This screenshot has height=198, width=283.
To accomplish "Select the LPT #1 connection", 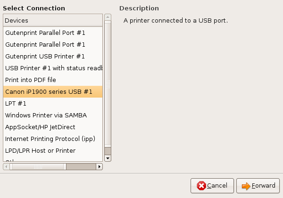I will (16, 103).
